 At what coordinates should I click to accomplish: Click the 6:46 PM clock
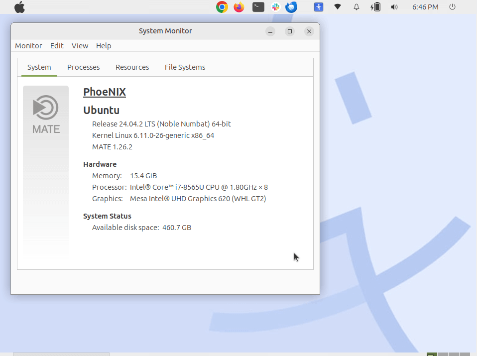click(425, 7)
